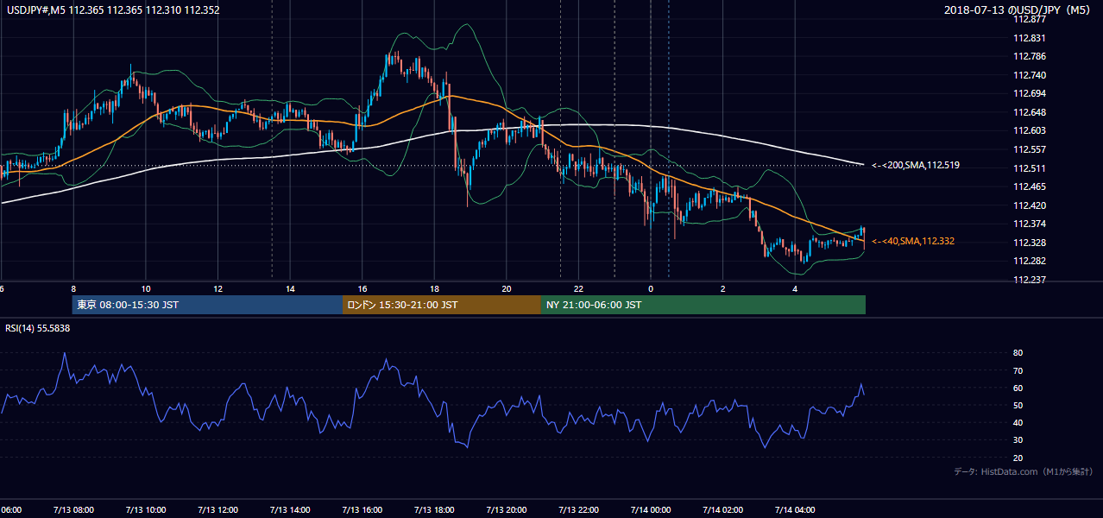Click hour marker 14 below the price chart

[x=290, y=289]
